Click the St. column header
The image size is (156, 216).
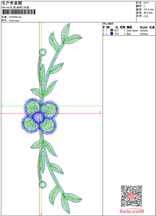[117, 27]
